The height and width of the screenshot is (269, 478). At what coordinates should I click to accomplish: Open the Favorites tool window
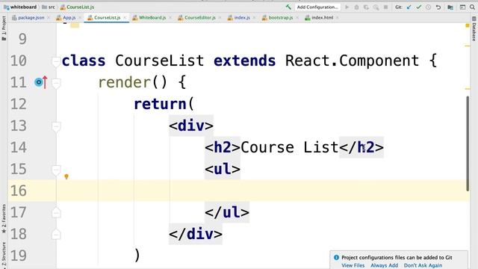click(4, 218)
